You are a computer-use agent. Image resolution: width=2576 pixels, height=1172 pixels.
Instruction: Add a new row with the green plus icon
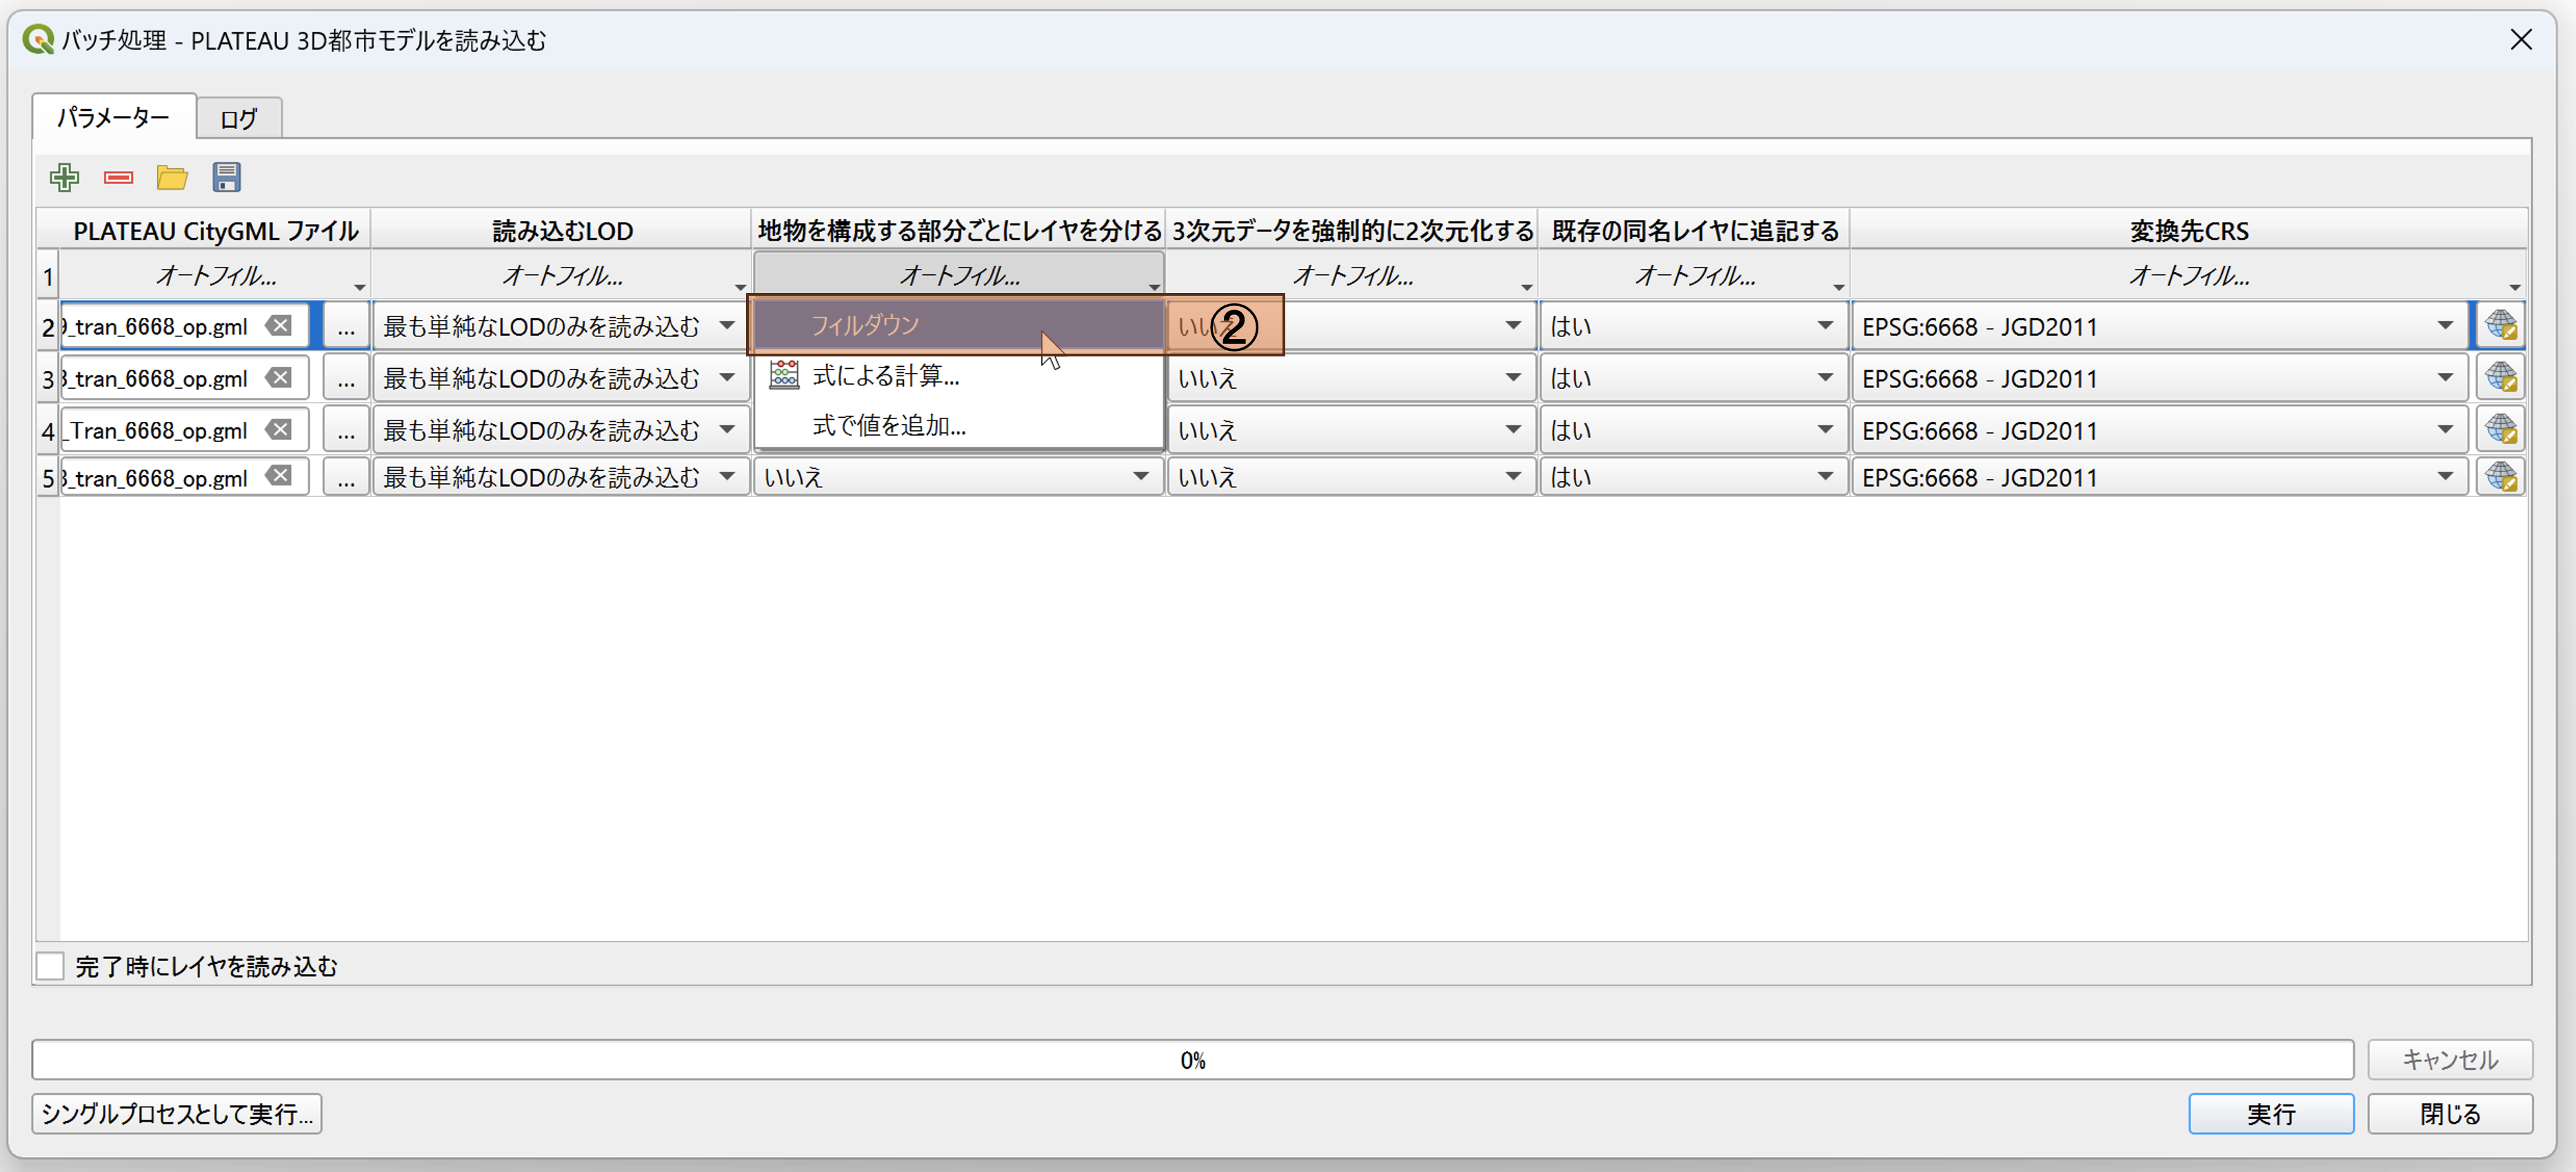click(65, 178)
